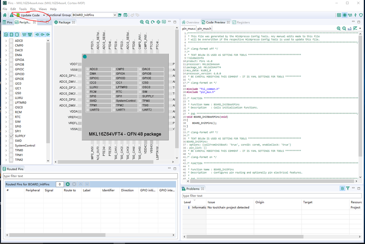Uncheck the SUPPLY peripheral checkbox
Screen dimensions: 365x244
pyautogui.click(x=11, y=136)
